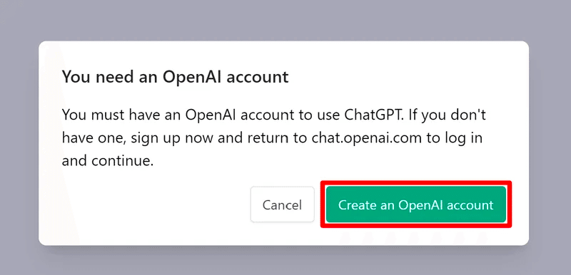The image size is (571, 275).
Task: Click the red highlight border around the green button
Action: pyautogui.click(x=416, y=182)
